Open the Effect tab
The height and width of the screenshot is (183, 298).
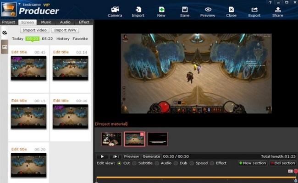(84, 22)
